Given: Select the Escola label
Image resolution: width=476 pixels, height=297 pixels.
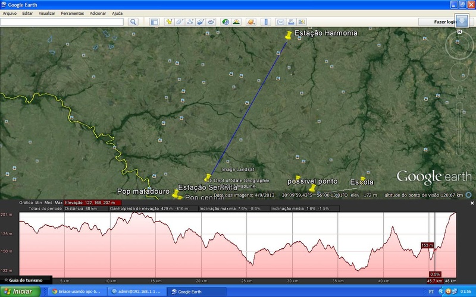Looking at the screenshot, I should coord(362,182).
